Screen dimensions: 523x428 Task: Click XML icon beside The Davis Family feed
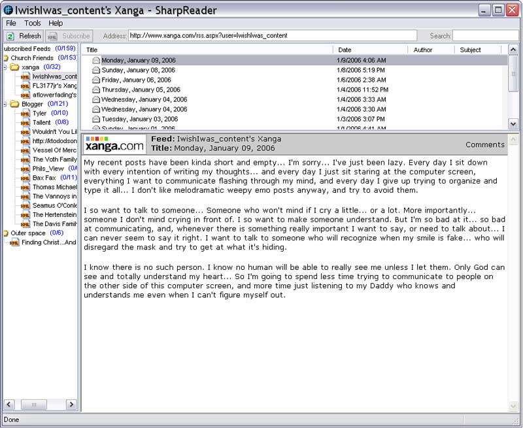25,224
